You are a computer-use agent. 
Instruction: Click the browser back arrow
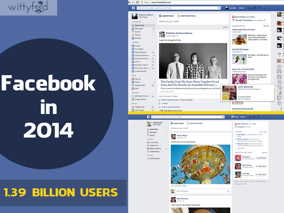(x=129, y=2)
